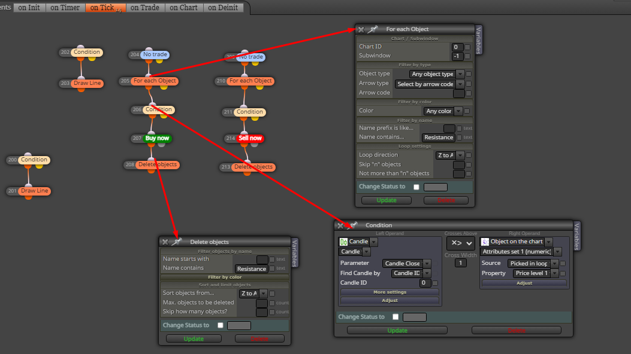
Task: Toggle Change Status checkbox in Condition panel
Action: tap(395, 317)
